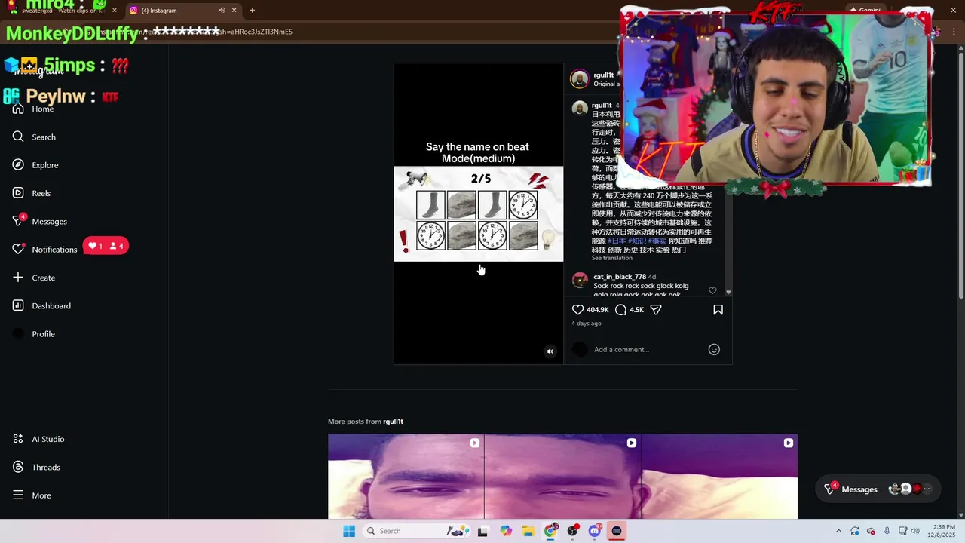Open the Notifications likes badge bubble
The width and height of the screenshot is (965, 543).
click(106, 246)
